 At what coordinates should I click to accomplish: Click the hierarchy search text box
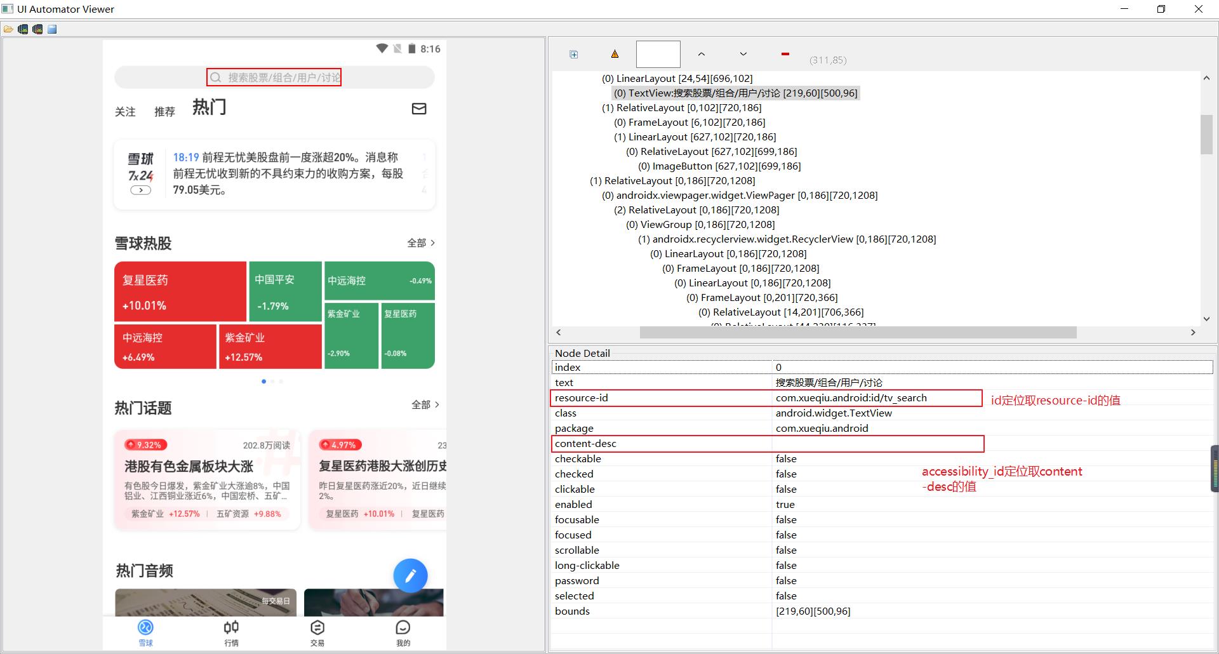[x=658, y=54]
